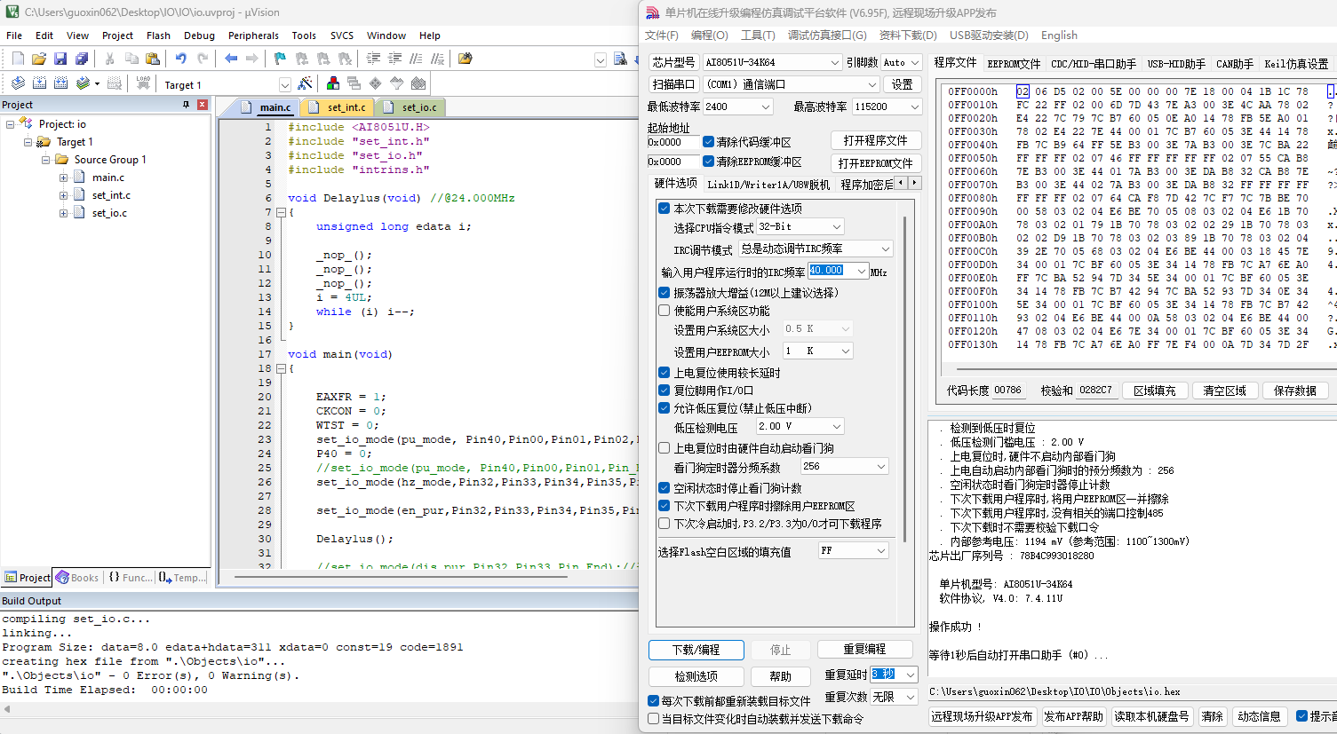Viewport: 1337px width, 734px height.
Task: Close the Project panel with red X
Action: click(202, 105)
